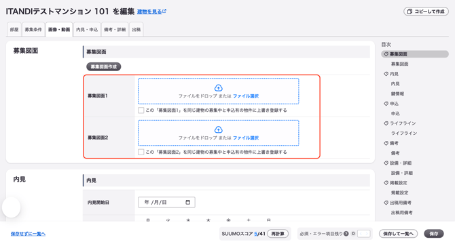Click the 内見開始日 date input field
The height and width of the screenshot is (246, 455).
[166, 203]
